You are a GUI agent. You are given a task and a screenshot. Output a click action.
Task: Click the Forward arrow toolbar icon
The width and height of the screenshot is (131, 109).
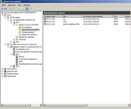[6, 9]
